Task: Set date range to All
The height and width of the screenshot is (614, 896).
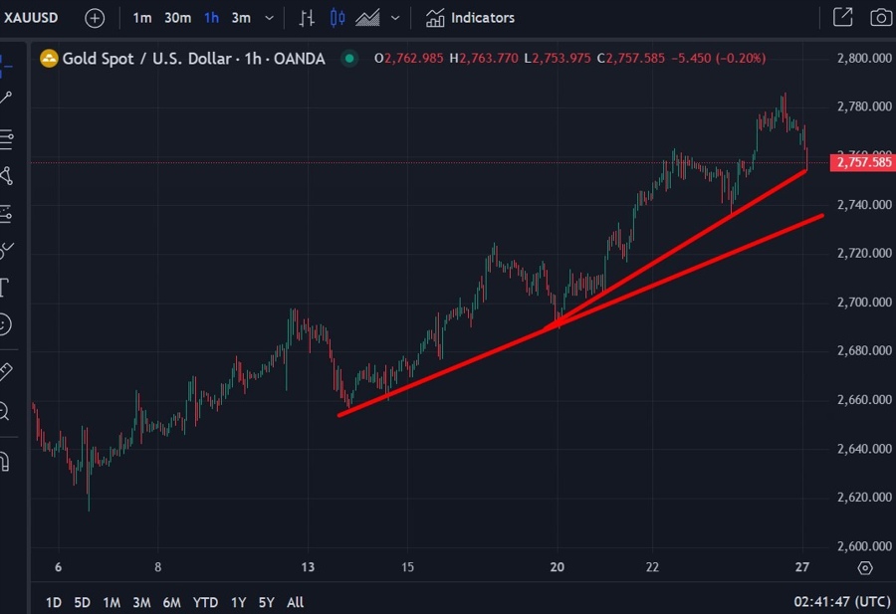Action: tap(296, 602)
